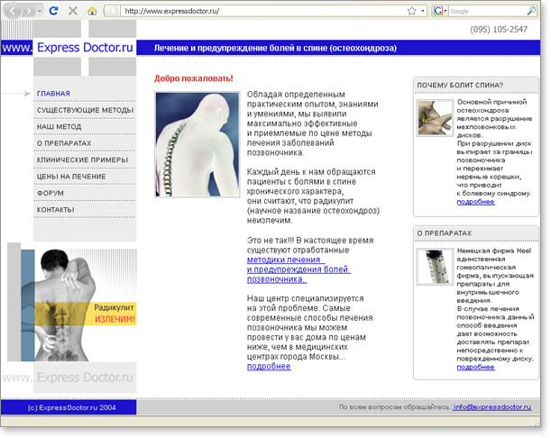This screenshot has height=438, width=551.
Task: Bookmark the page with the star icon
Action: 412,11
